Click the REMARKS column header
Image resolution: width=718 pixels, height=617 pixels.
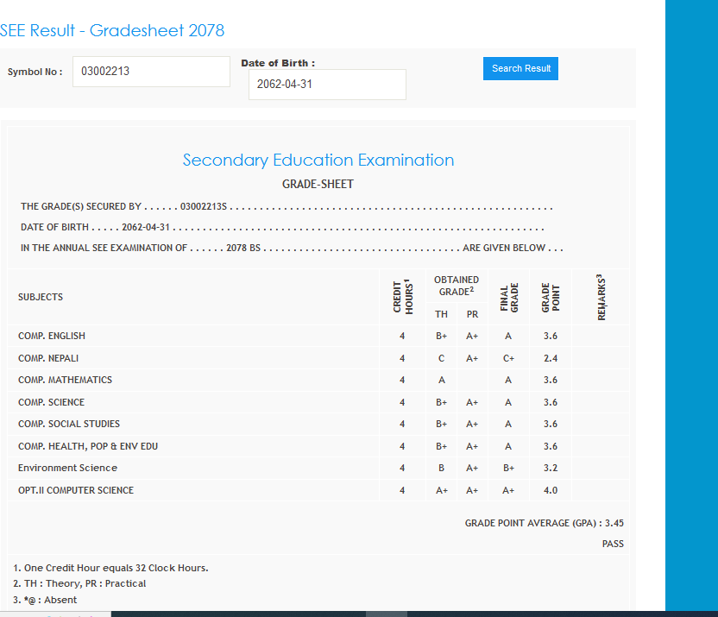[x=601, y=298]
